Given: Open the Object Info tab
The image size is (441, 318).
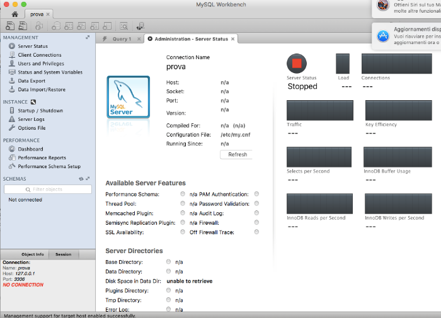Looking at the screenshot, I should [33, 254].
